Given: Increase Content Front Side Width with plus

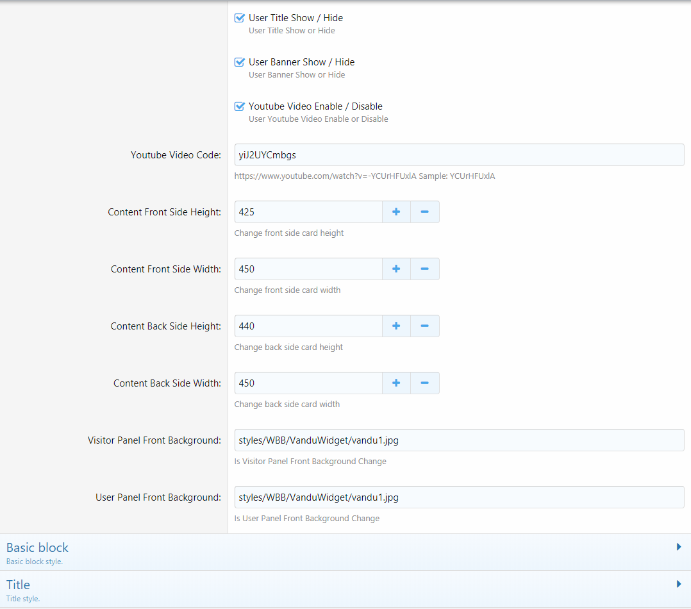Looking at the screenshot, I should point(396,269).
